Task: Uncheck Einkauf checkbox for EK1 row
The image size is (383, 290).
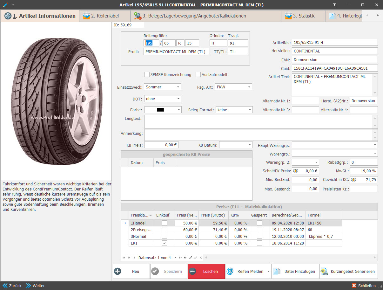Action: click(165, 243)
